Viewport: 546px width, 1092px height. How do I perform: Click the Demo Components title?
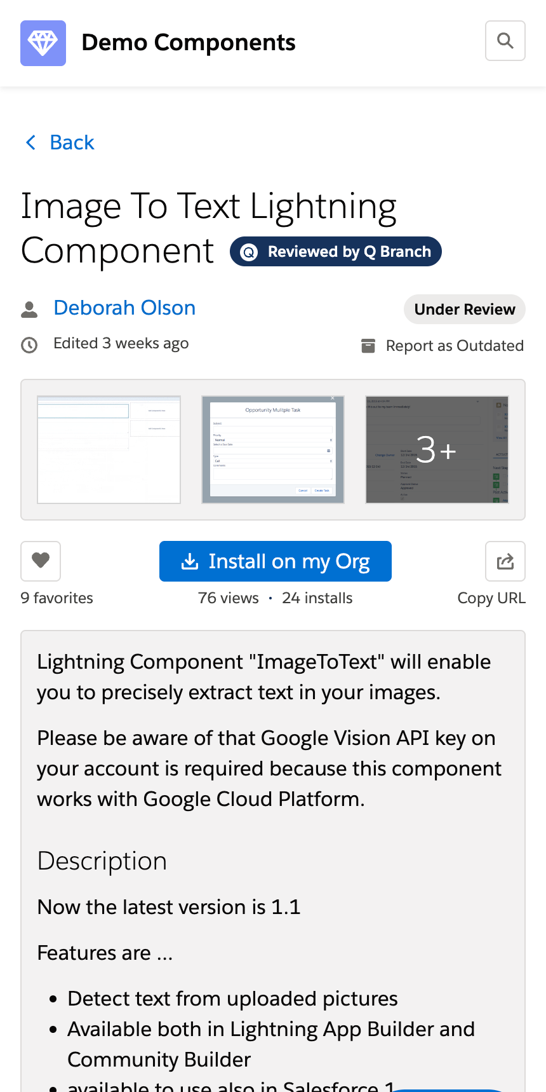(x=189, y=43)
